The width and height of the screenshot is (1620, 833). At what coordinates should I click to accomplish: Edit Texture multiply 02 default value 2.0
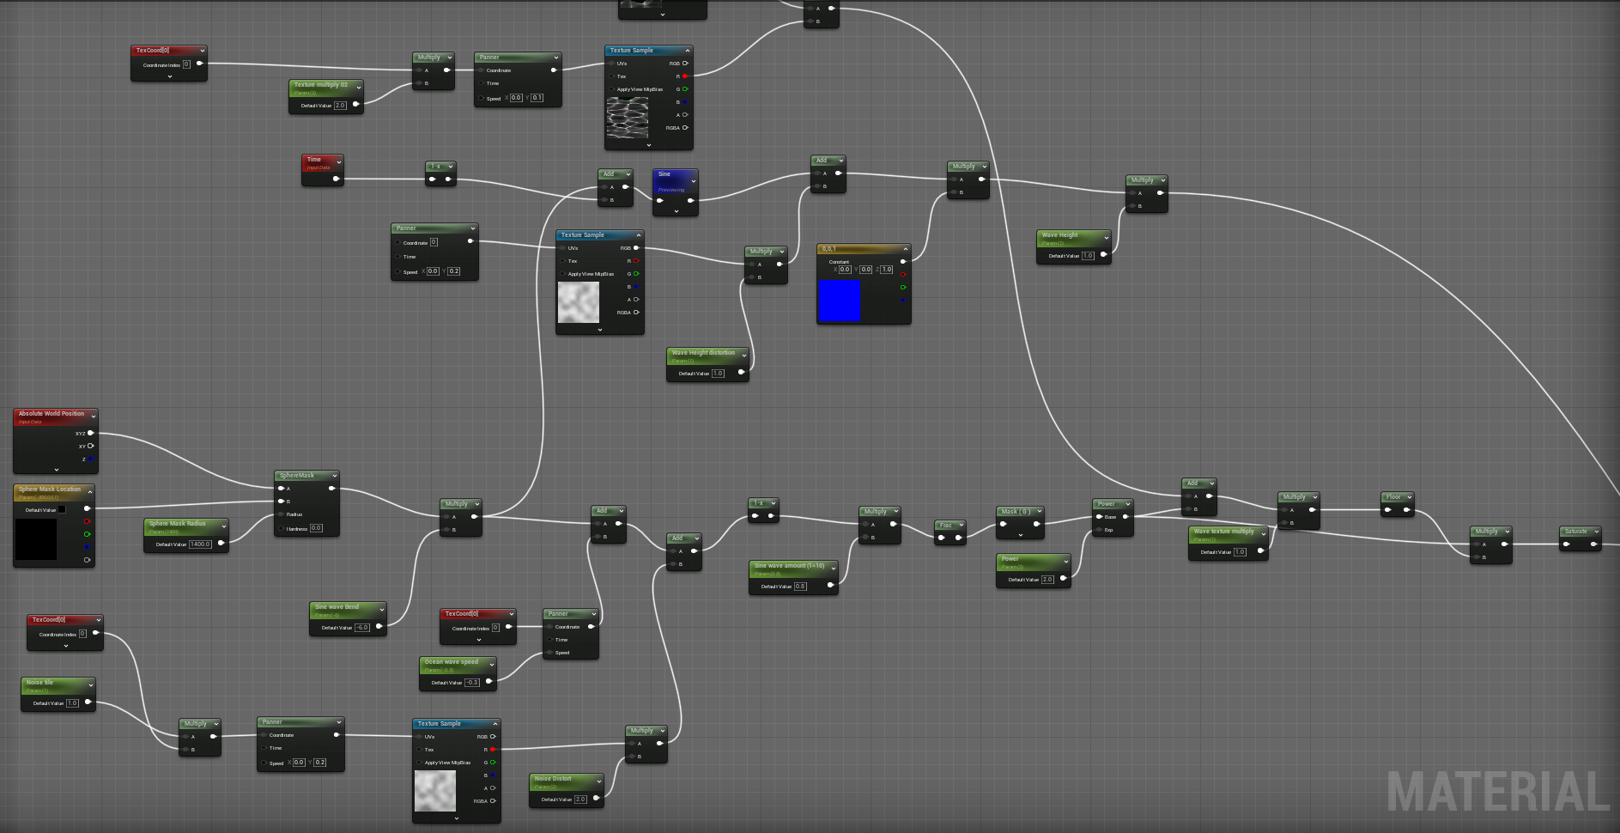(341, 105)
